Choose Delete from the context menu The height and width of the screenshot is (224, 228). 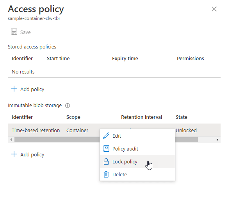(137, 174)
